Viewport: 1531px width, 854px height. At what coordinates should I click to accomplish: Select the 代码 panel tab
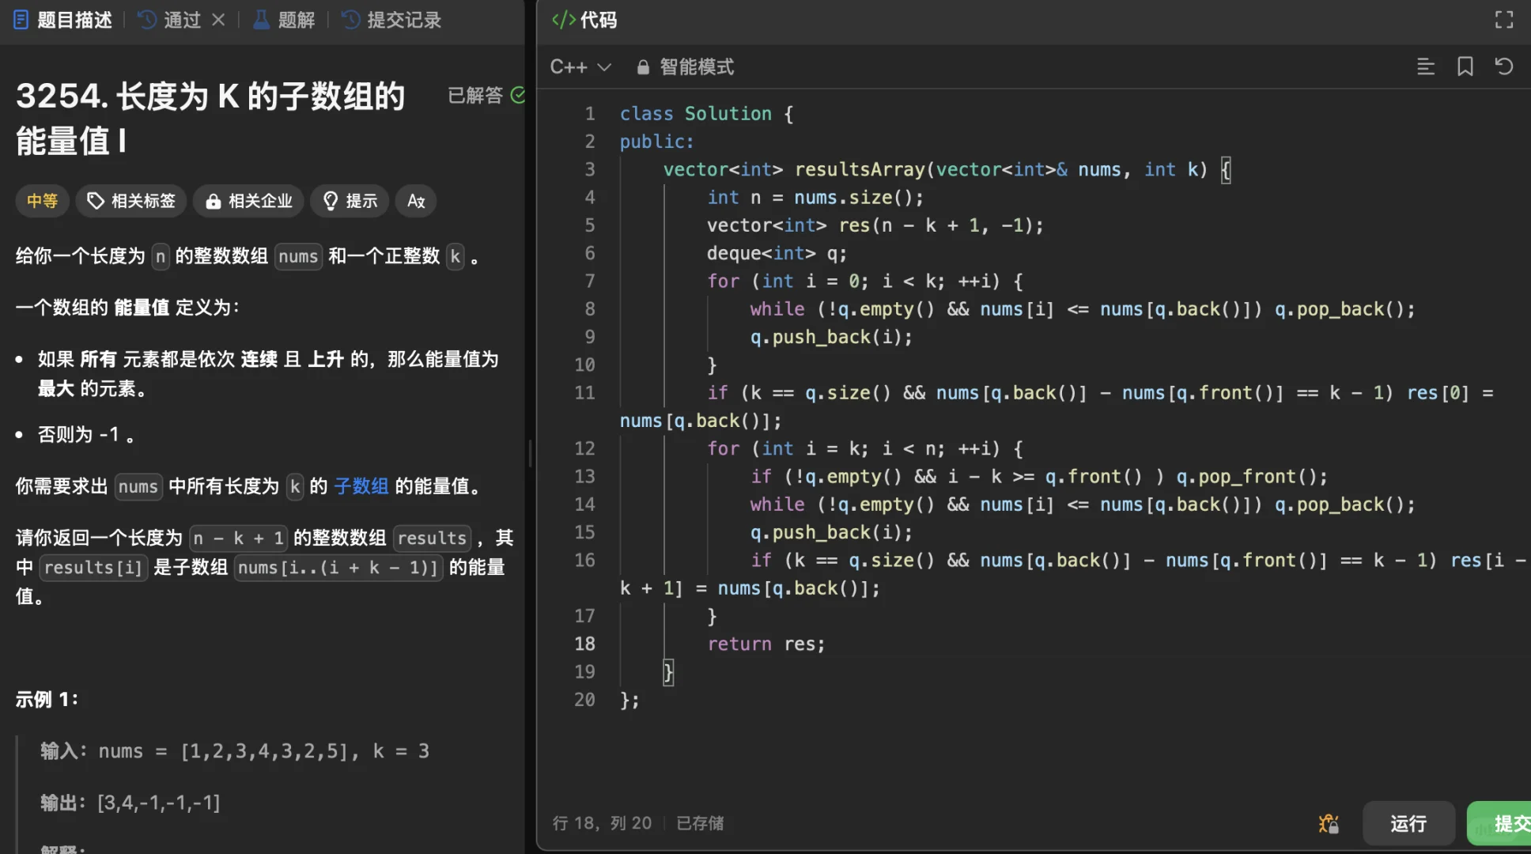click(584, 20)
